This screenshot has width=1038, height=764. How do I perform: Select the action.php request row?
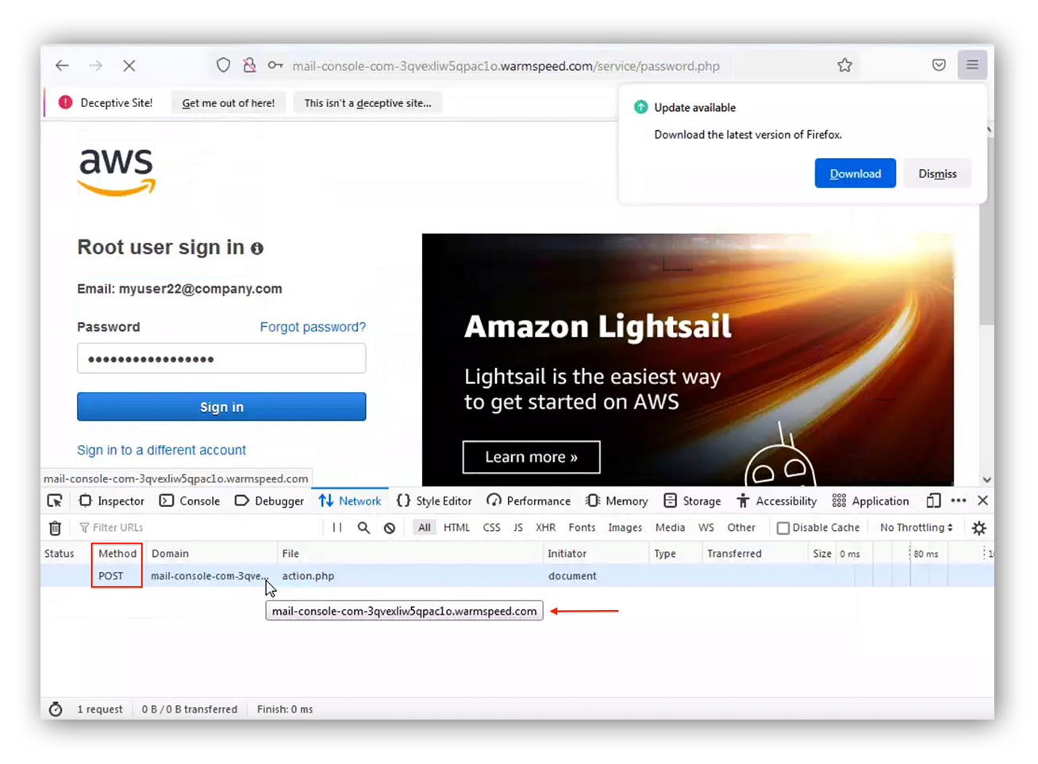517,576
